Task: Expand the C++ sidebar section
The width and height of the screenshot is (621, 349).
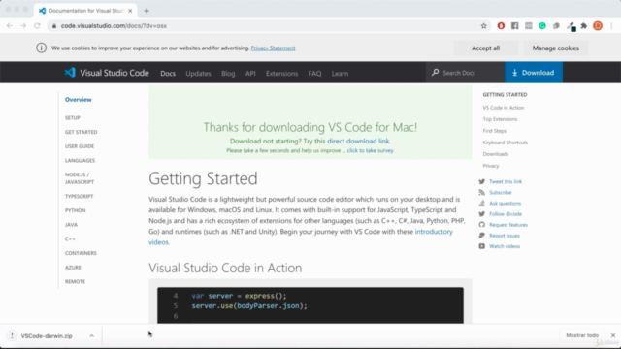Action: pyautogui.click(x=70, y=239)
